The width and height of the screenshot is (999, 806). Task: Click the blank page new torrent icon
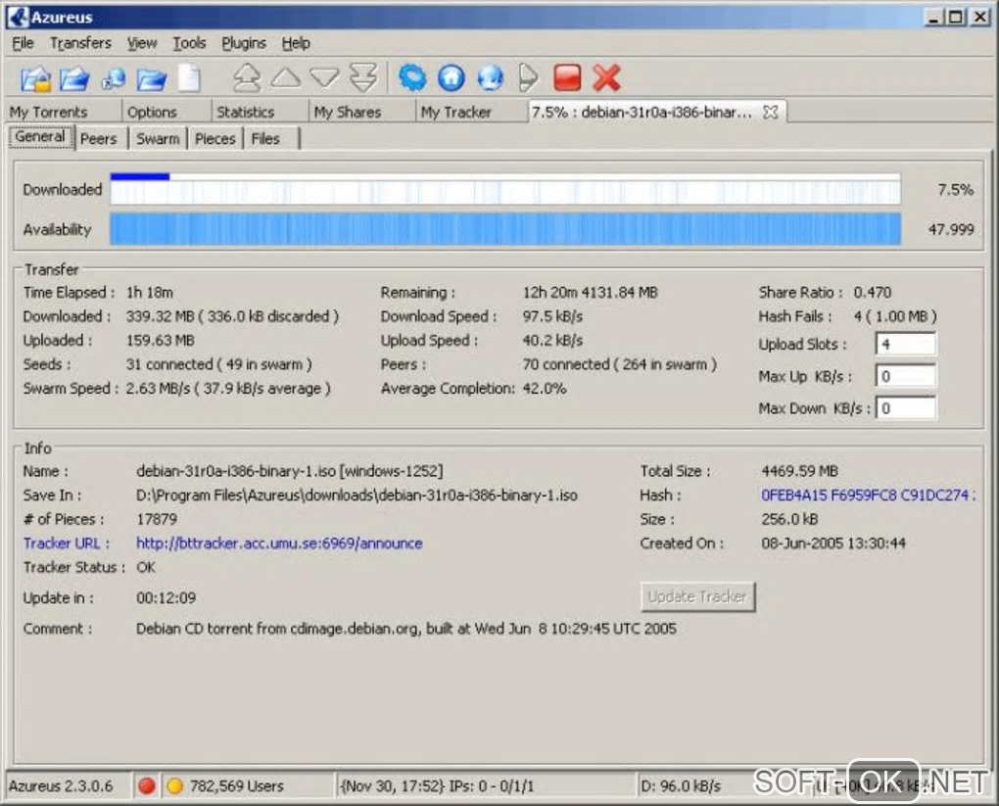coord(188,77)
